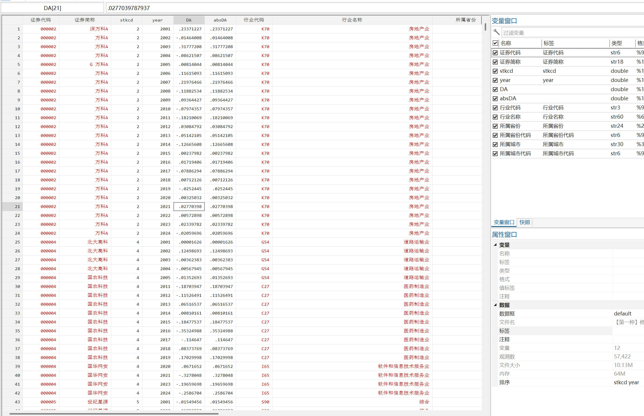
Task: Click the vertical scrollbar thumb of data grid
Action: [x=485, y=27]
